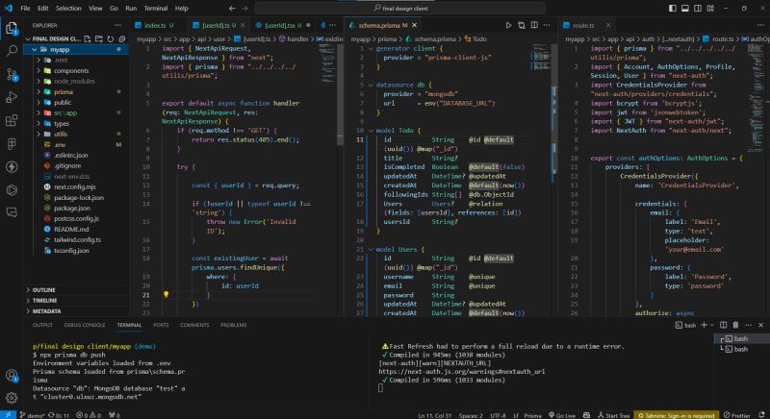This screenshot has width=770, height=419.
Task: Open the Accounts icon in activity bar
Action: pos(12,377)
